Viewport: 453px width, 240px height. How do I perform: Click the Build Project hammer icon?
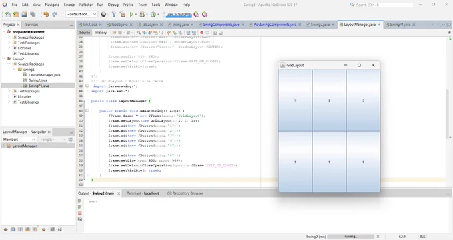click(x=114, y=14)
